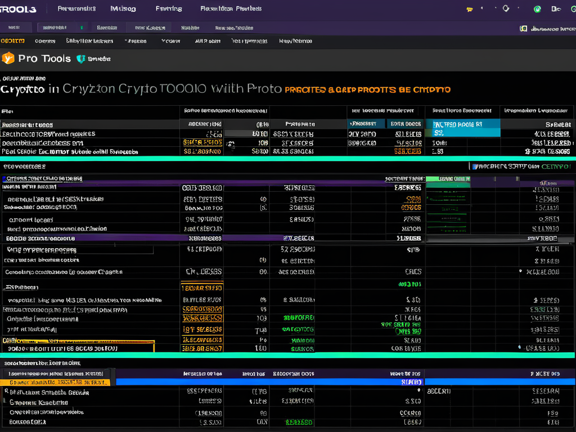Click the yellow TOOLS logo top left
Image resolution: width=576 pixels, height=432 pixels.
[x=16, y=8]
